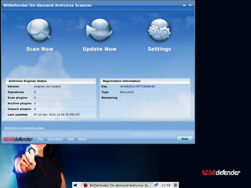Image resolution: width=251 pixels, height=188 pixels.
Task: Open the taskbar start menu icon
Action: [75, 185]
